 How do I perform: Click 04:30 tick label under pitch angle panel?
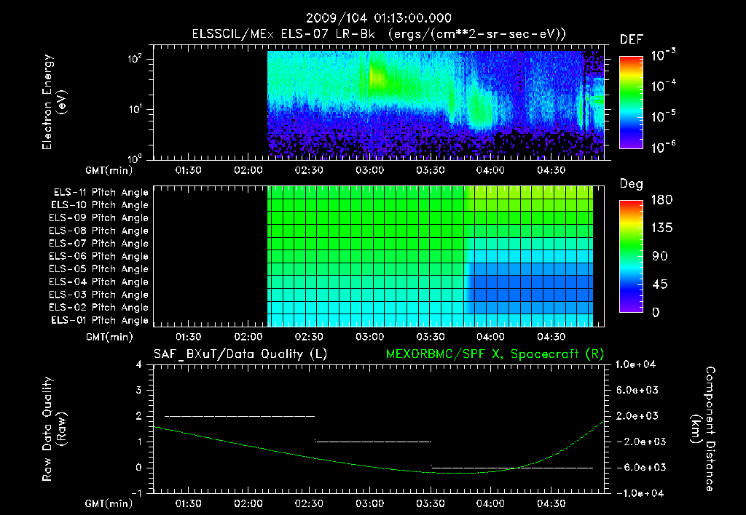tap(551, 338)
